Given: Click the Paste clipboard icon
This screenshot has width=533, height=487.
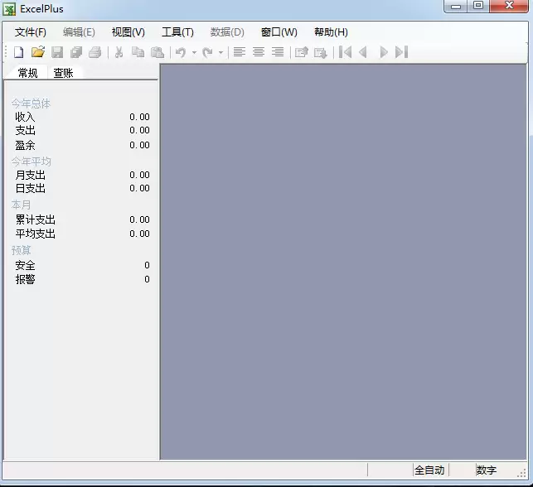Looking at the screenshot, I should (x=157, y=52).
